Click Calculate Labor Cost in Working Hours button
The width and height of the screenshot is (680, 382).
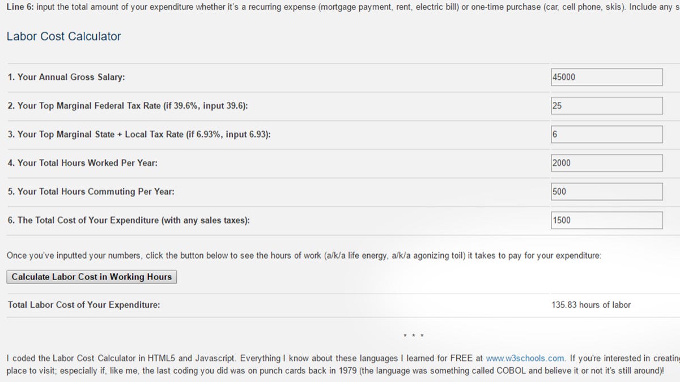[92, 277]
